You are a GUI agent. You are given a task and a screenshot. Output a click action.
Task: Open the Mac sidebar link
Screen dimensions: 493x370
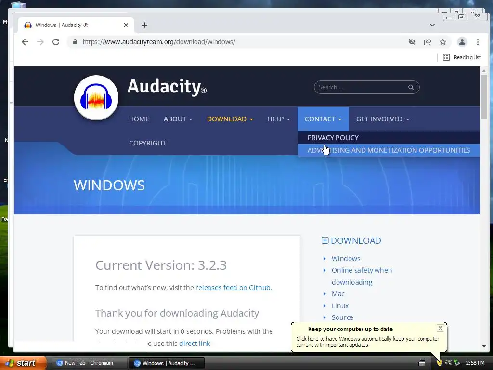tap(338, 294)
